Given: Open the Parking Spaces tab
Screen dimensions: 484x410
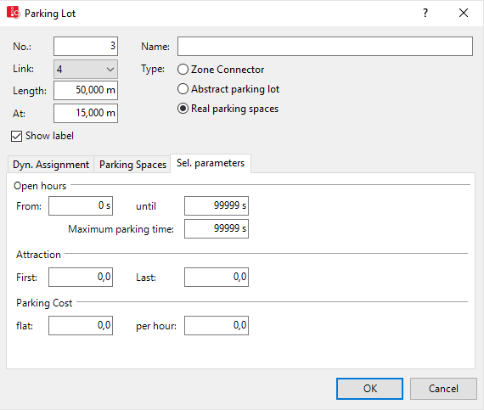Looking at the screenshot, I should (132, 165).
